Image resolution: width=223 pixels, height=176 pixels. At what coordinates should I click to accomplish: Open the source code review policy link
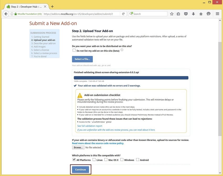tap(98, 143)
